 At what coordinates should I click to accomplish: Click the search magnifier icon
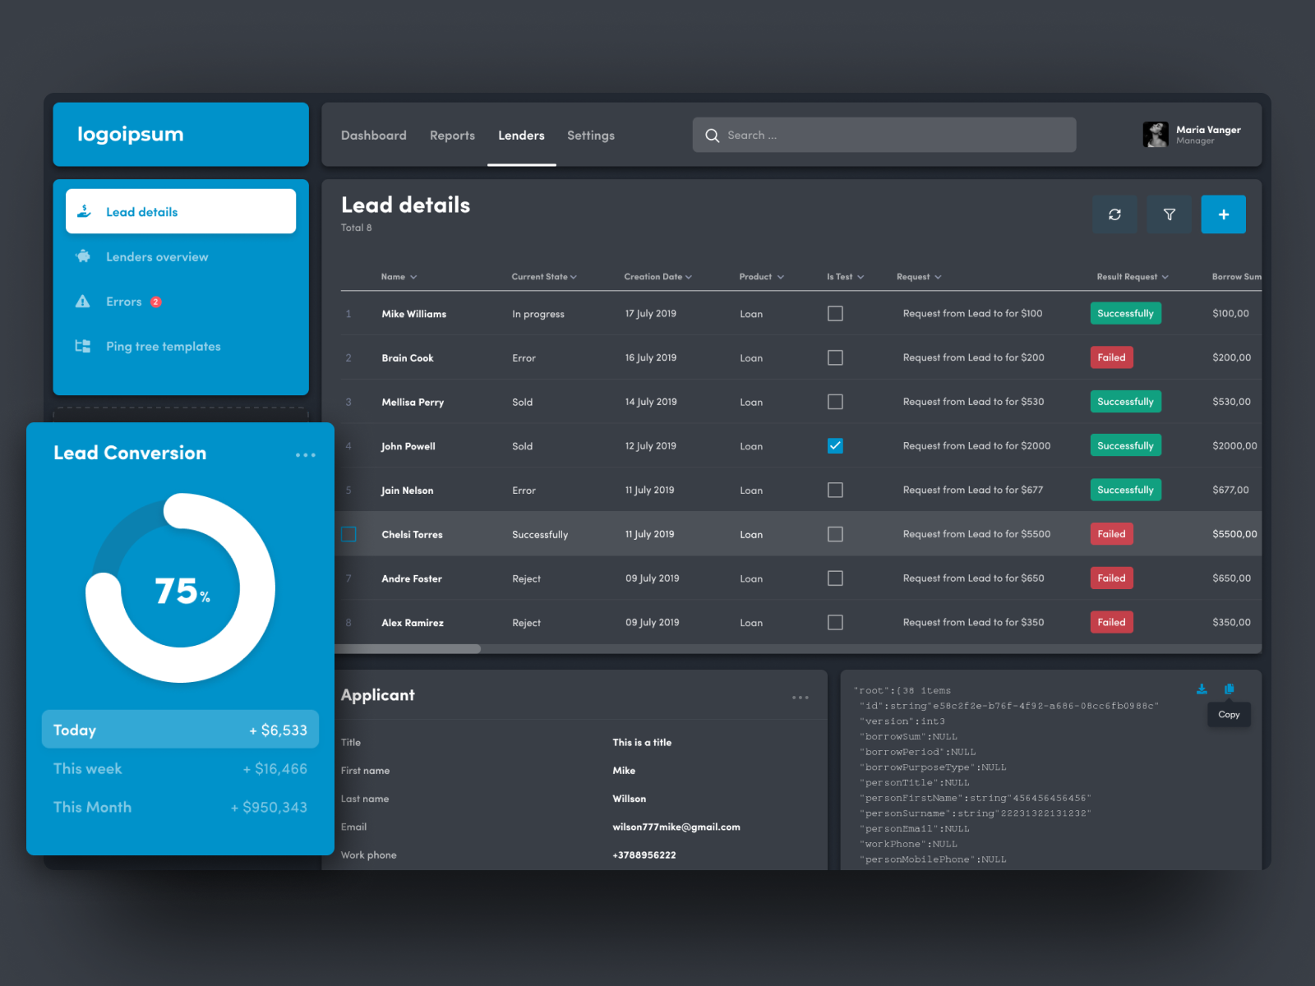(x=713, y=135)
